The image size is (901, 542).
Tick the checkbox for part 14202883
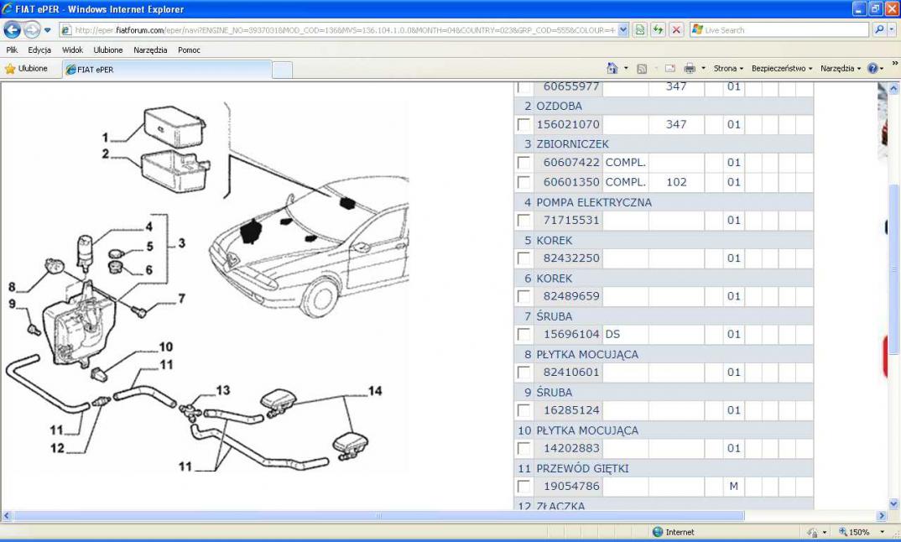click(523, 448)
